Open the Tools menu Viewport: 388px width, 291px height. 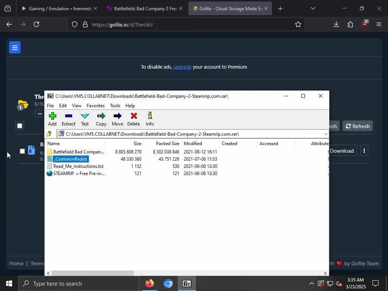(115, 106)
